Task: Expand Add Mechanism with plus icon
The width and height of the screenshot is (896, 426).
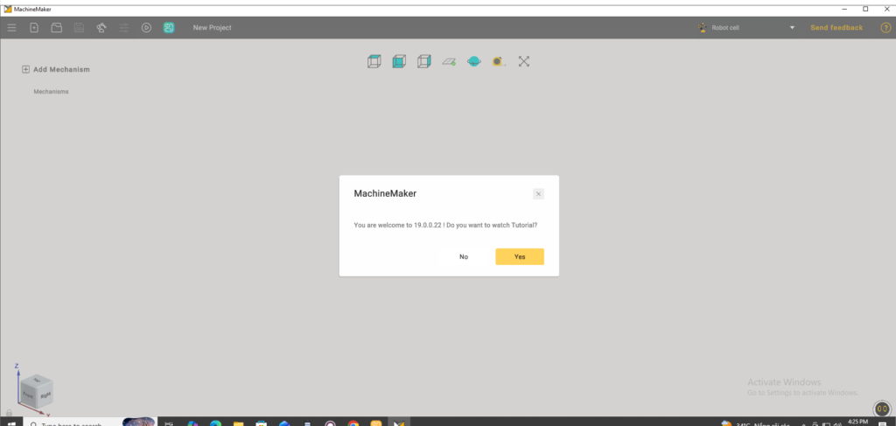Action: (x=25, y=69)
